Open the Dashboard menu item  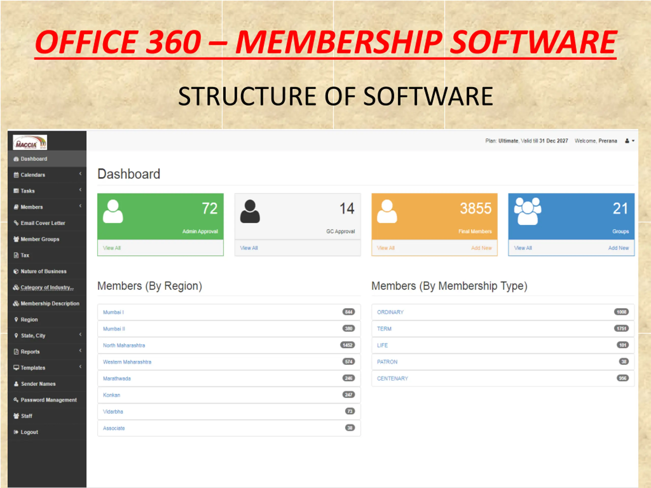pyautogui.click(x=47, y=159)
